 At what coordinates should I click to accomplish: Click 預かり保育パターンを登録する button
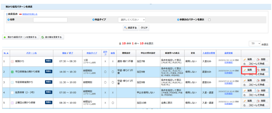tap(20, 37)
